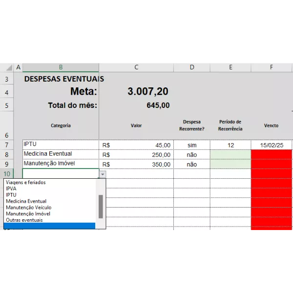Click the 'Despesa Recorrente?' heading
The height and width of the screenshot is (293, 293).
[192, 125]
